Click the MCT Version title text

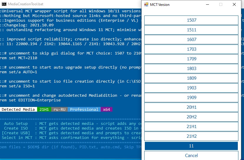click(160, 5)
